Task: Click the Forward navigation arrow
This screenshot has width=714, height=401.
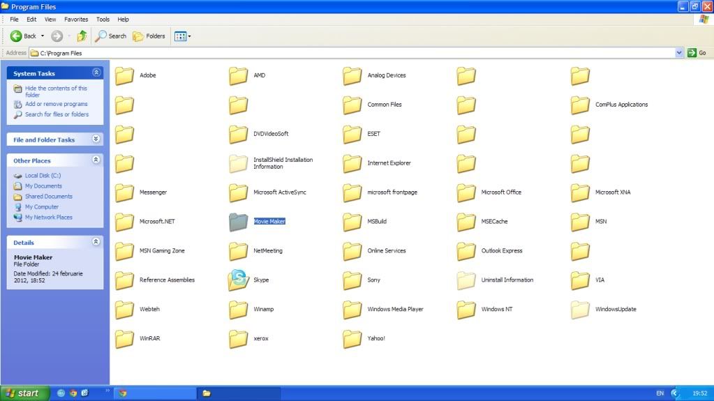Action: click(x=57, y=36)
